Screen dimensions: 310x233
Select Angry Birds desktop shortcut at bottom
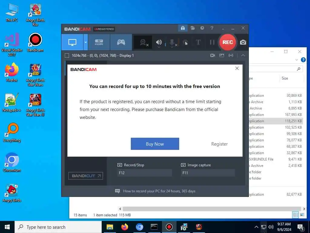click(12, 193)
